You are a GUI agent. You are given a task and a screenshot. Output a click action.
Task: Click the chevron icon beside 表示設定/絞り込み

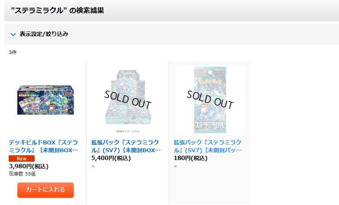tap(13, 34)
